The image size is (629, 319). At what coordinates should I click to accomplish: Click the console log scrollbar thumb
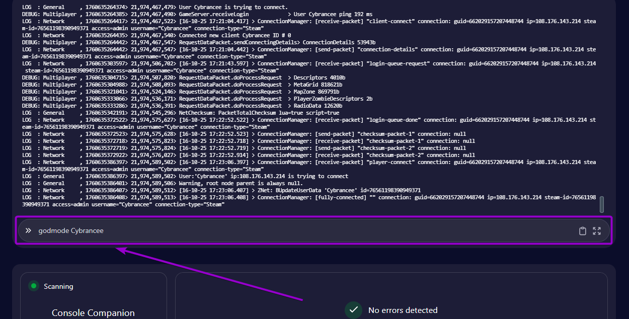click(602, 204)
